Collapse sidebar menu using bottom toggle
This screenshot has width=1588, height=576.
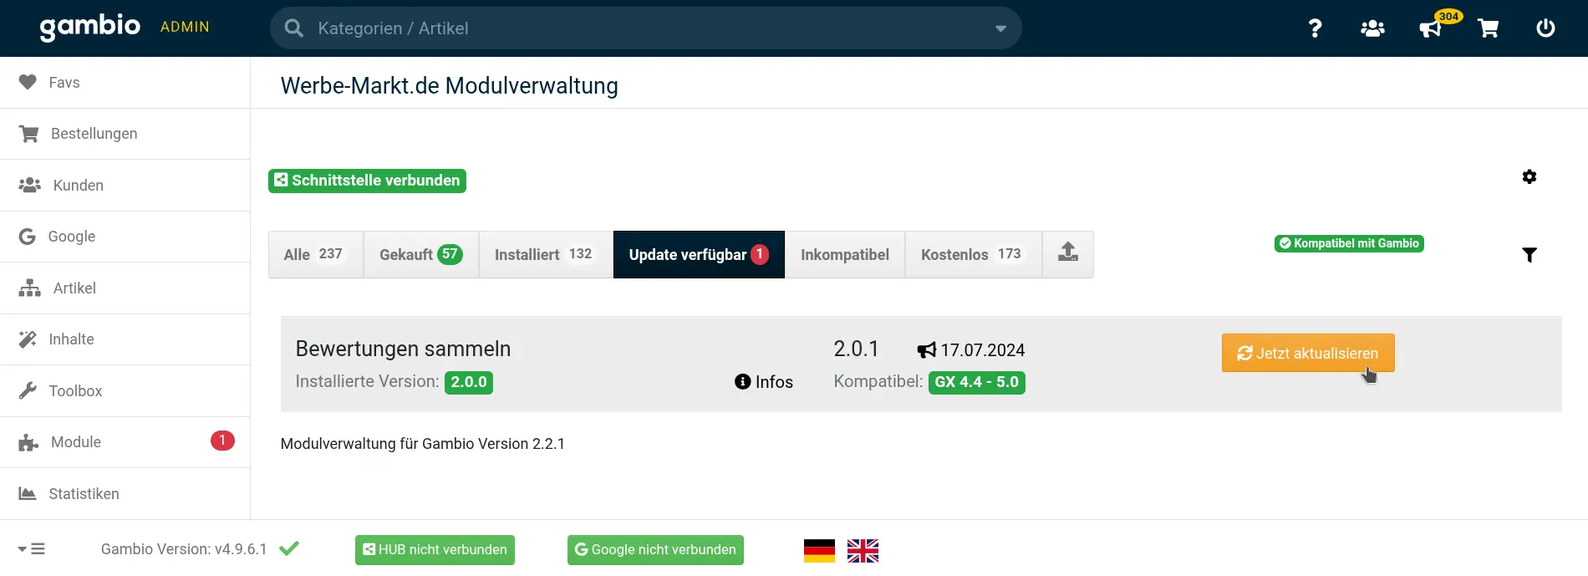32,549
